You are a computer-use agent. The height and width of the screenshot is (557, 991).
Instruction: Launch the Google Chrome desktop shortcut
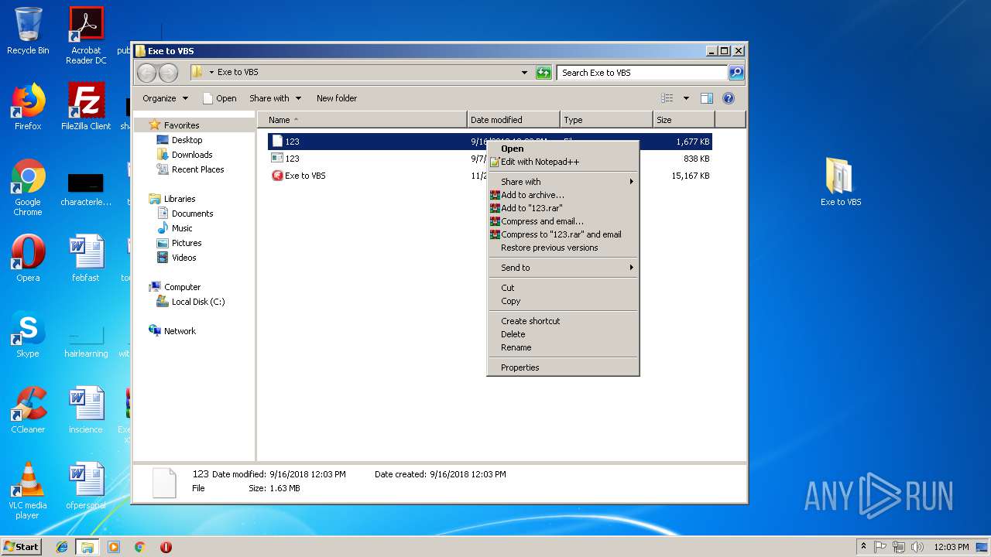coord(28,187)
